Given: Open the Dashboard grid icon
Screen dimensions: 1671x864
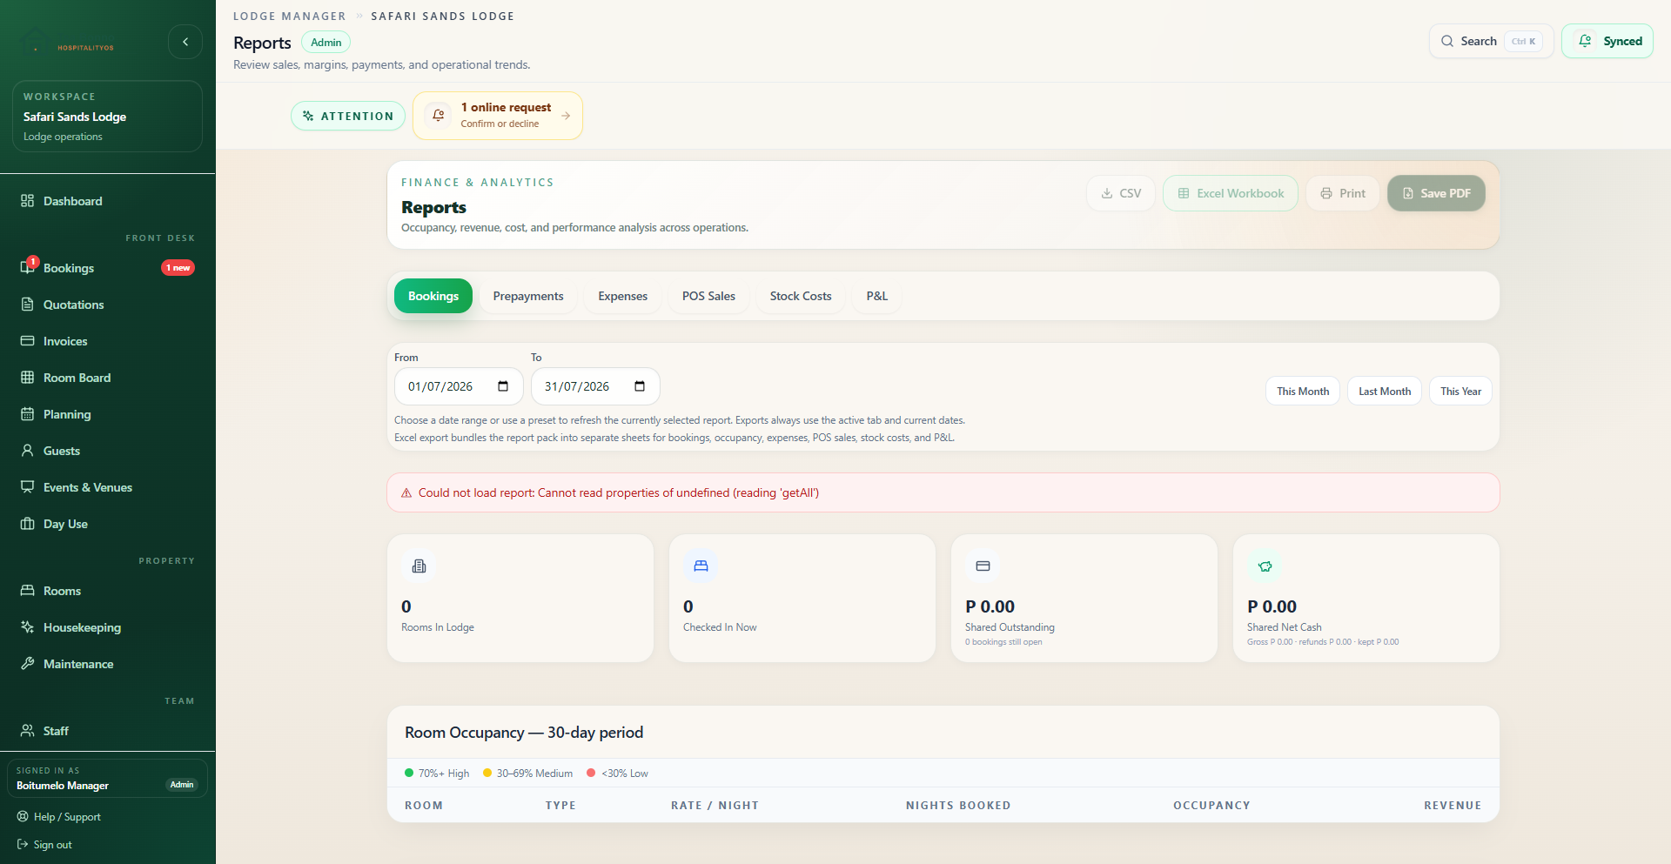Looking at the screenshot, I should coord(27,201).
